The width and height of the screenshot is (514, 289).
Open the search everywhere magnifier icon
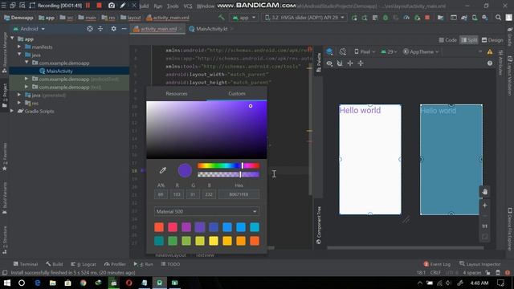point(498,18)
